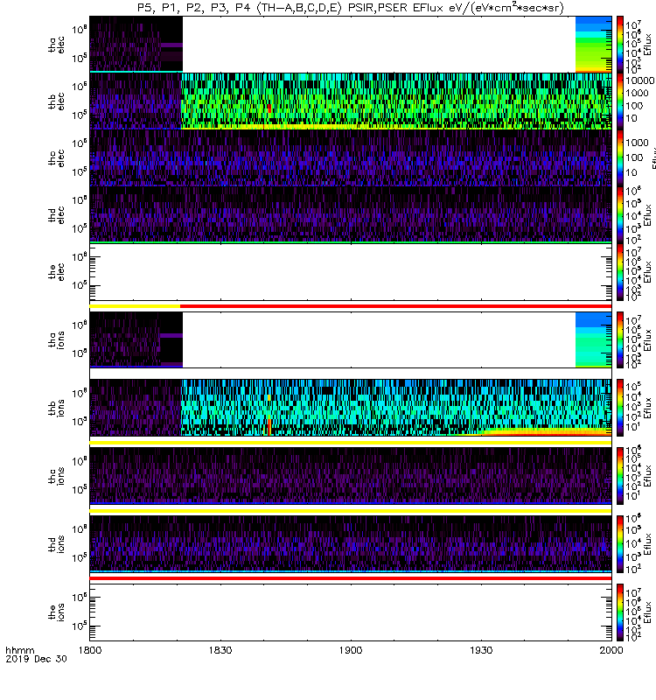Screen dimensions: 656x700
Task: Click the "10000" tick on thb elec color bar
Action: tap(640, 80)
